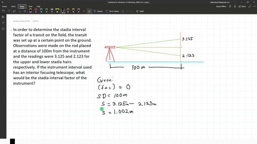Click the lightbulb Tell Me icon
Screen dimensions: 257x144
230,6
